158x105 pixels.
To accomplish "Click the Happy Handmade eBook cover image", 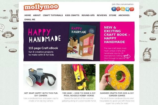I will (x=81, y=42).
